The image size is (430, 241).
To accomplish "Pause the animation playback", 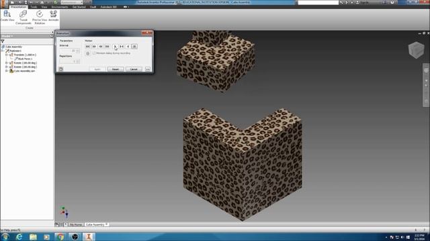I will [x=134, y=46].
